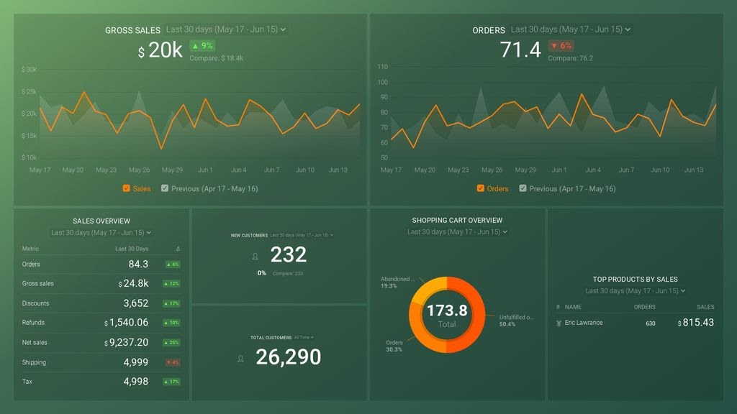Toggle the Sales series checkbox in legend
The height and width of the screenshot is (414, 737).
point(127,188)
